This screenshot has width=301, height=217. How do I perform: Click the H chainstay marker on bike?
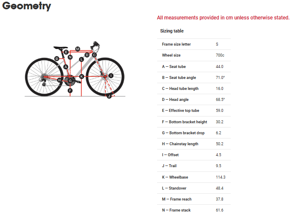click(x=60, y=80)
